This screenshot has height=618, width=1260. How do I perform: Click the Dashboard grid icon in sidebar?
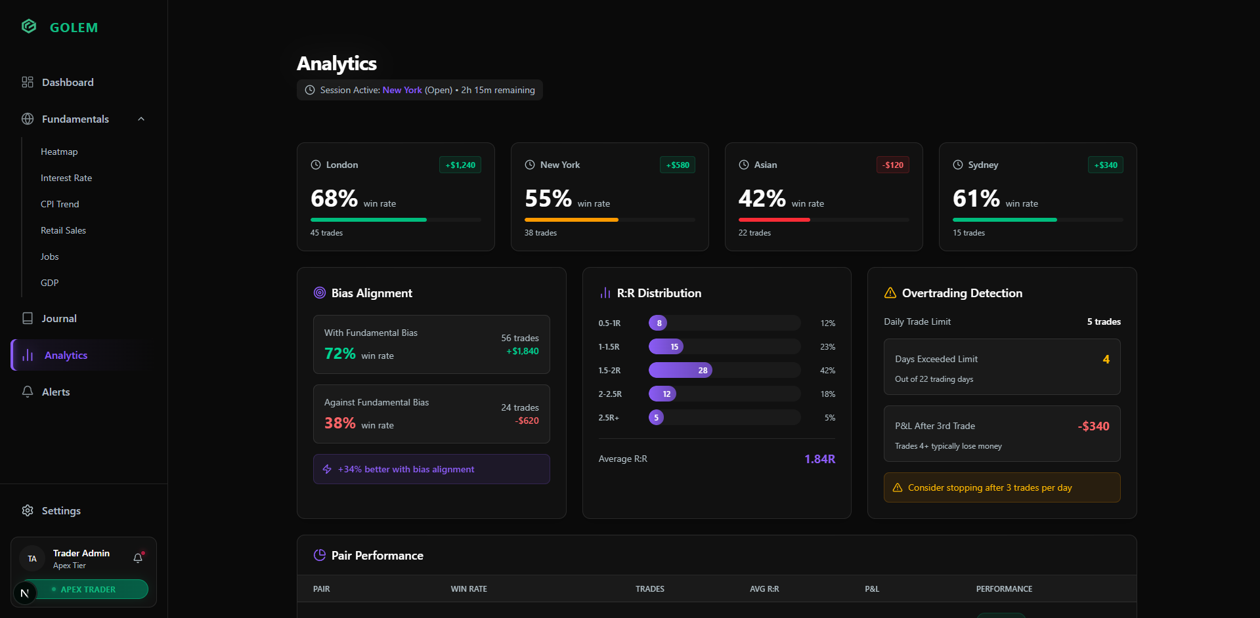coord(27,82)
